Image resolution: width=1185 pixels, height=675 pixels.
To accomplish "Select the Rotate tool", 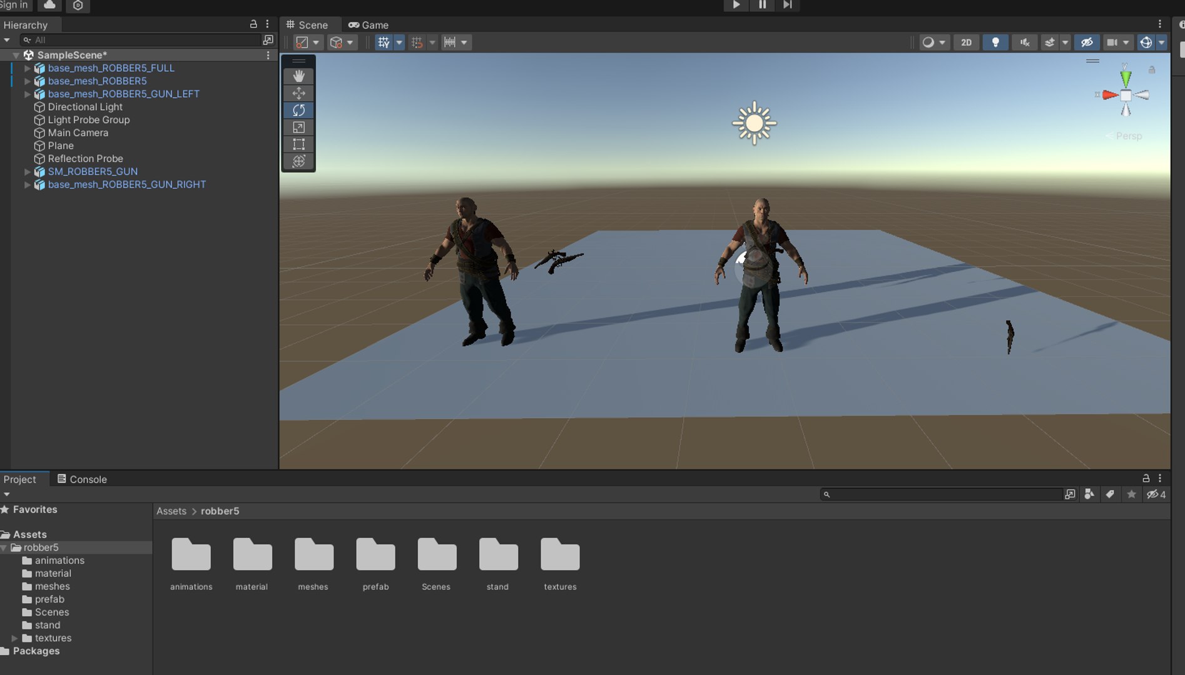I will pyautogui.click(x=298, y=110).
